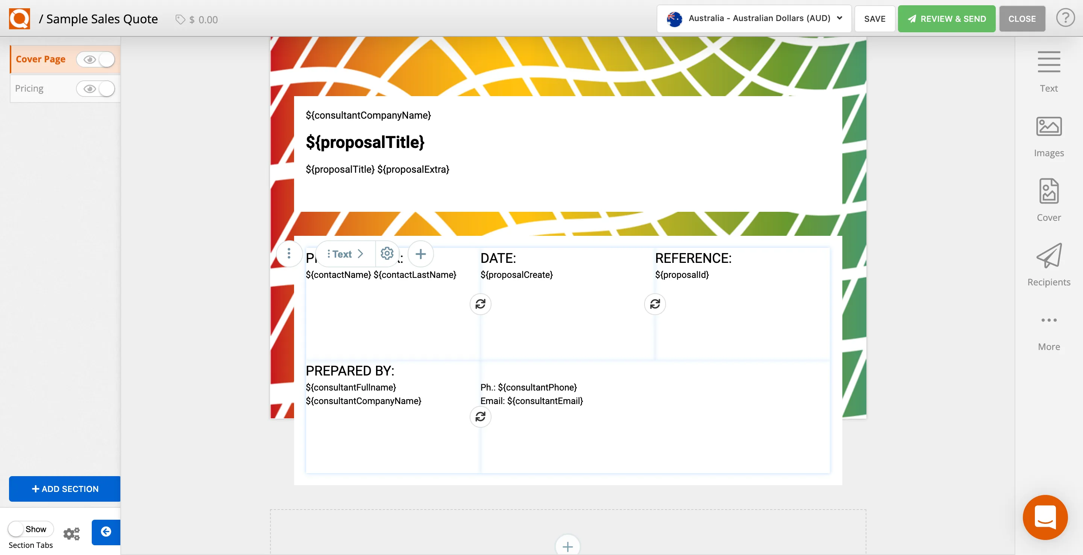Screen dimensions: 1083x555
Task: Click the refresh icon under the DATE field
Action: (x=481, y=303)
